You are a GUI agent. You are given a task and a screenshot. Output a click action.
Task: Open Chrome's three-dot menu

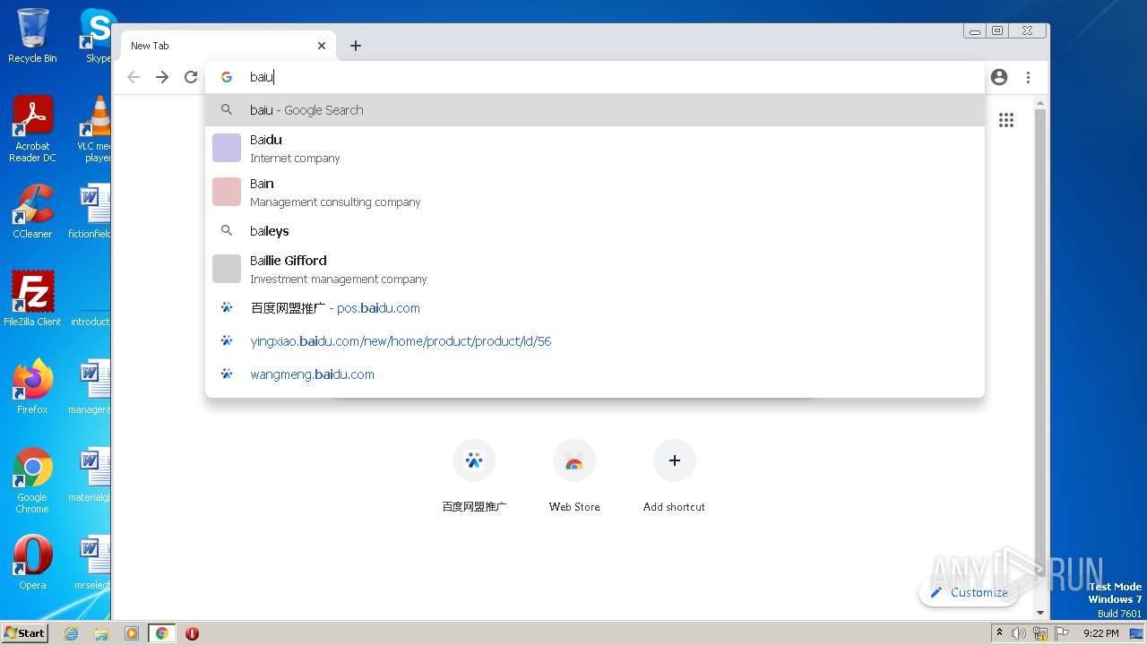[x=1029, y=77]
